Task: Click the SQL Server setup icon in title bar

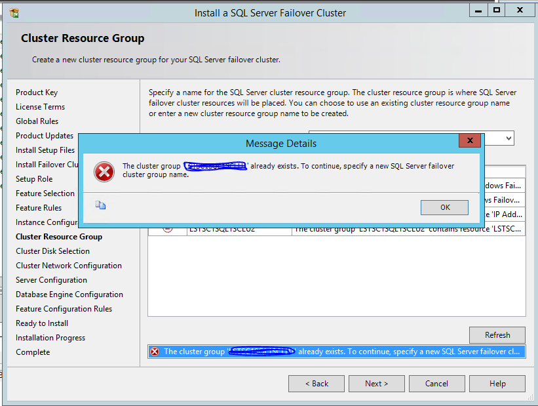Action: click(14, 13)
